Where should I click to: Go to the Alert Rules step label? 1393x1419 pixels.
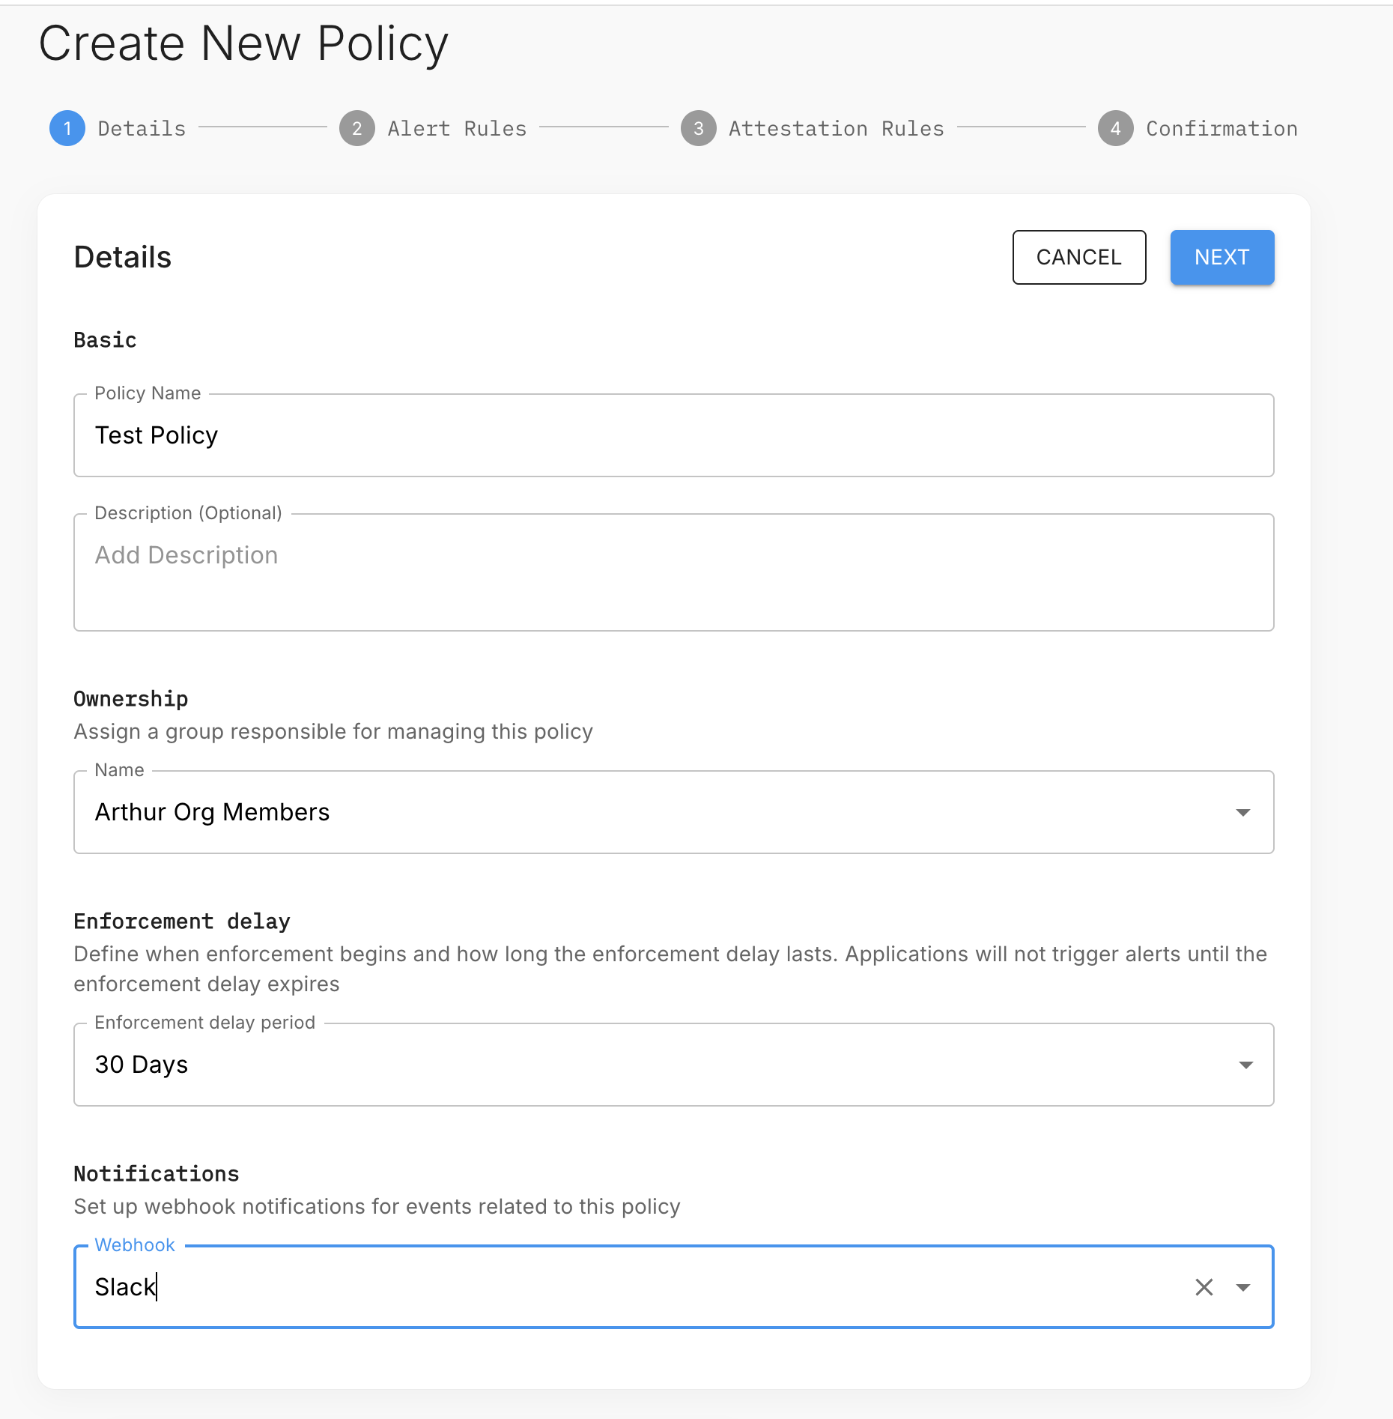click(x=458, y=128)
